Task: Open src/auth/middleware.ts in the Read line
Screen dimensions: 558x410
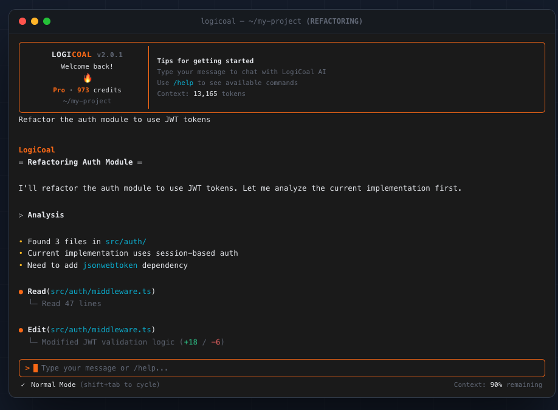Action: pyautogui.click(x=101, y=292)
